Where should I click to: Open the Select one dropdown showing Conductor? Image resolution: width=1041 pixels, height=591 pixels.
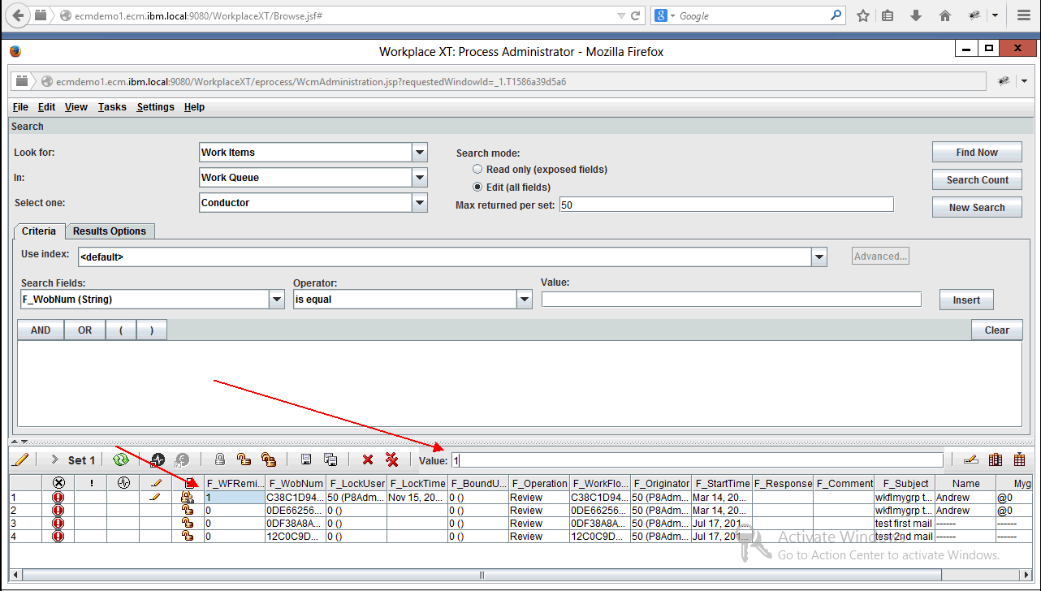tap(419, 203)
